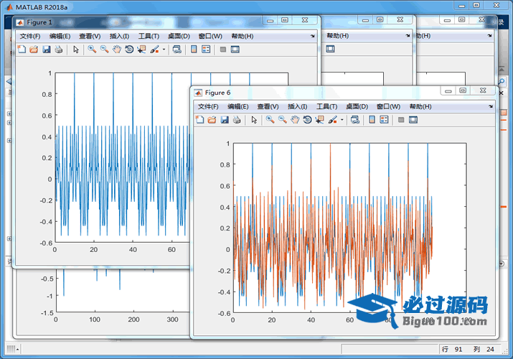This screenshot has width=513, height=359.
Task: Toggle the Pan hand tool in Figure 1
Action: point(116,50)
